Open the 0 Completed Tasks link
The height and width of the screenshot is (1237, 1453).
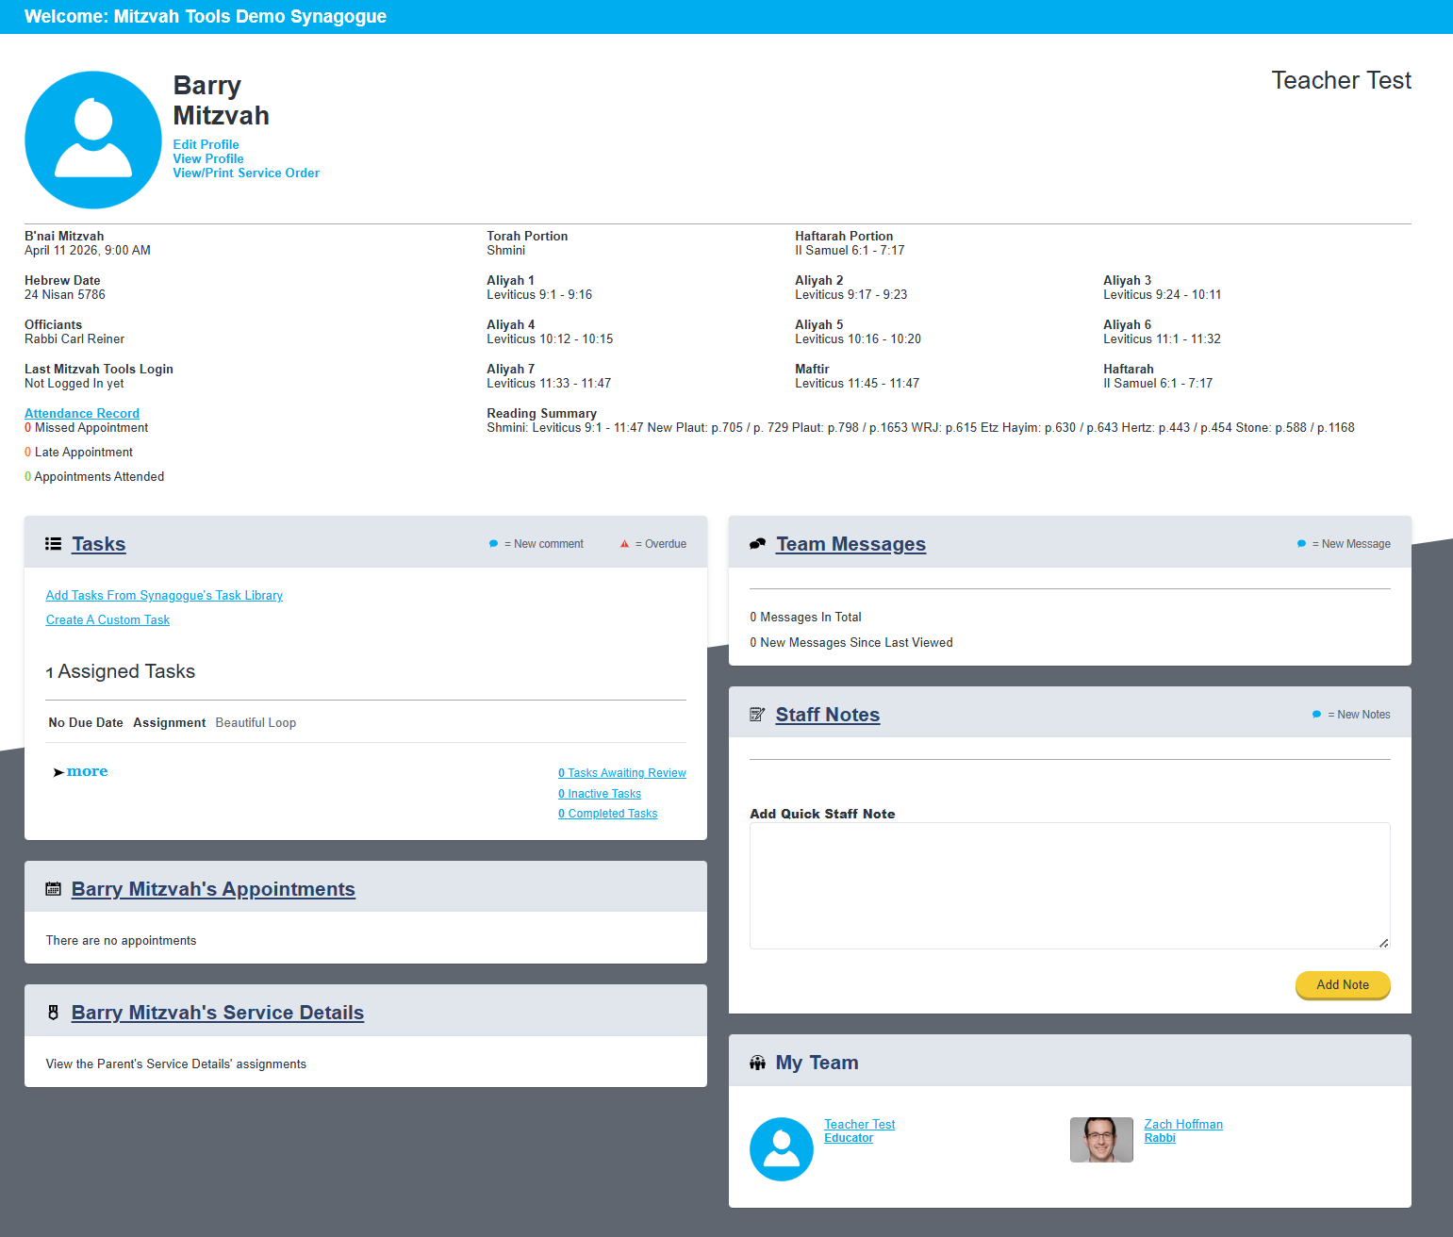pyautogui.click(x=607, y=814)
